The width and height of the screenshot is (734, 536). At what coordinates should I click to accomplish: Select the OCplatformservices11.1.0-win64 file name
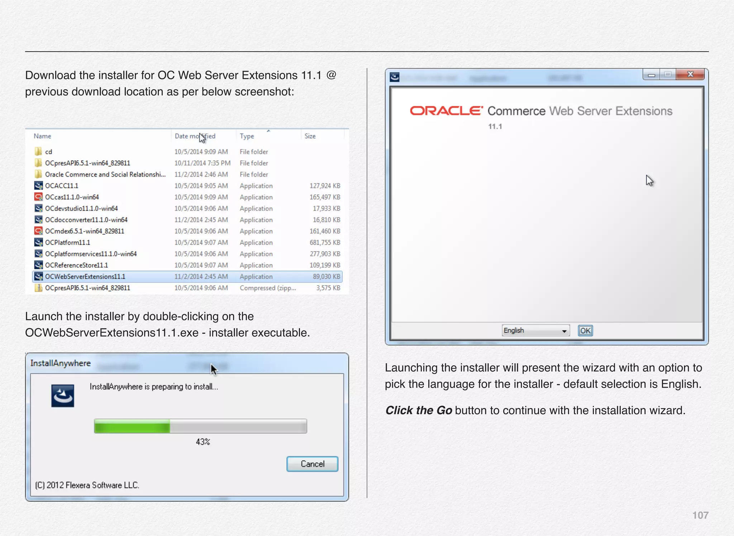click(91, 254)
